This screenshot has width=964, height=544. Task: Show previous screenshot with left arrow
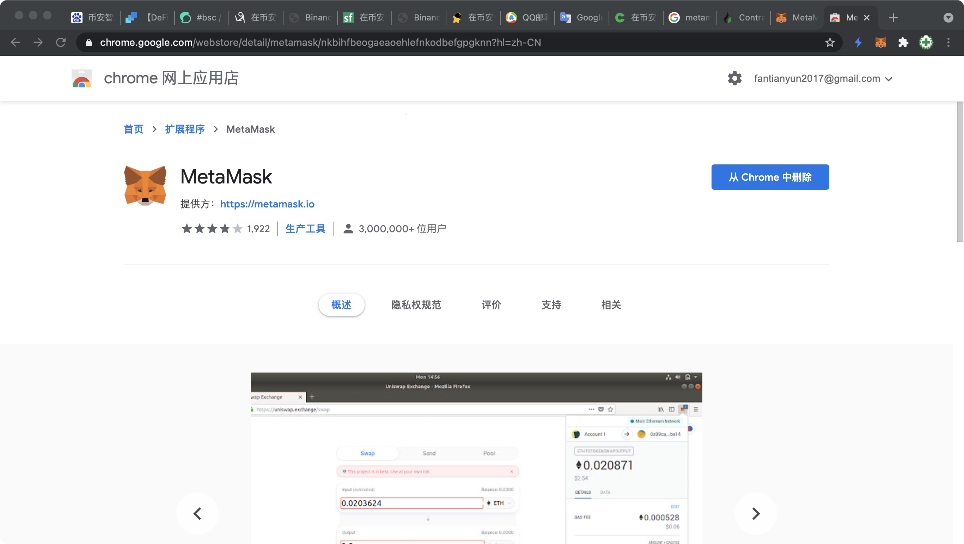click(x=197, y=514)
